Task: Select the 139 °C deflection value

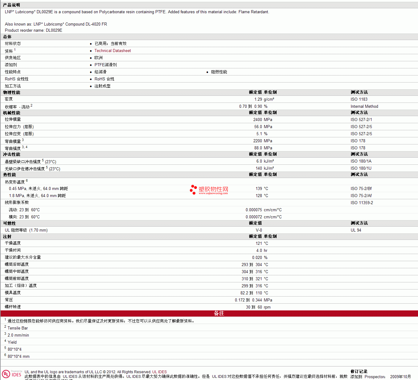Action: [262, 188]
